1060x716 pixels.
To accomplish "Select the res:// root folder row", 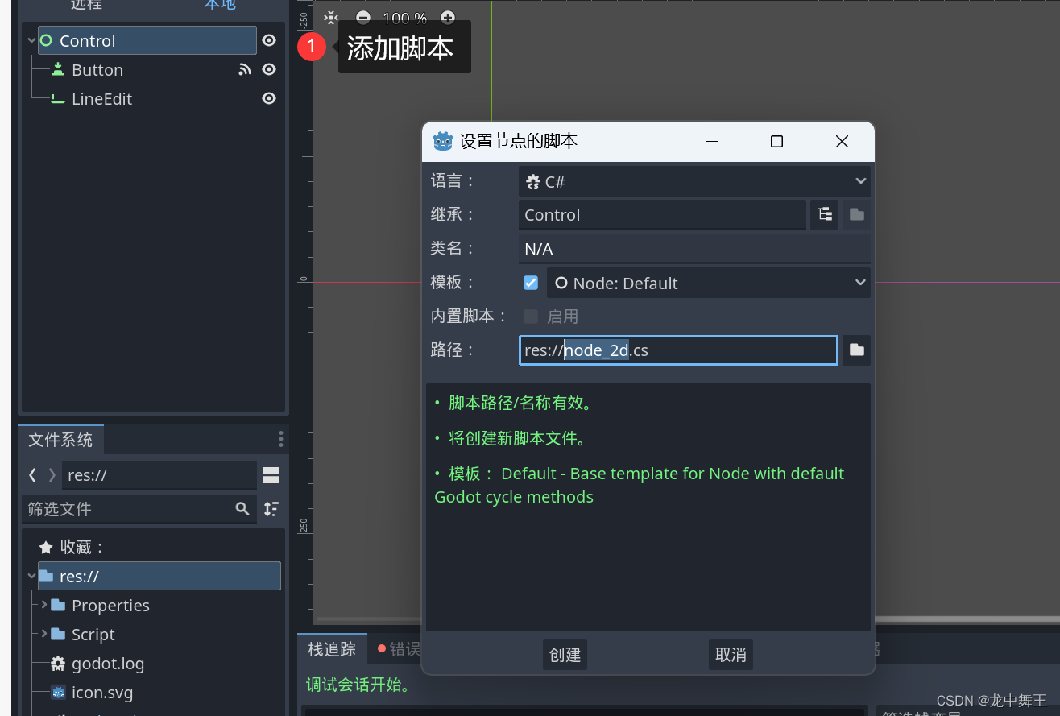I will [x=159, y=577].
